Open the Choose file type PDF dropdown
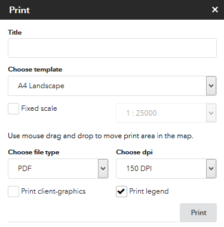Image resolution: width=224 pixels, height=227 pixels. [x=58, y=169]
